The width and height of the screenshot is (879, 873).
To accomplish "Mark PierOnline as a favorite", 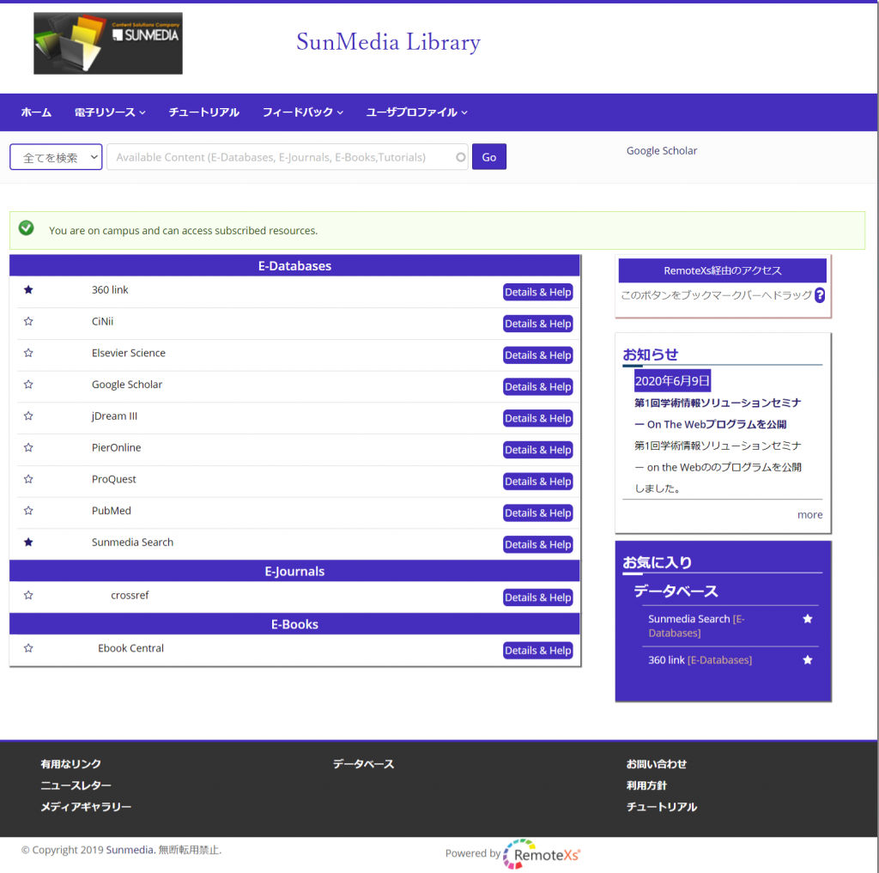I will (x=28, y=447).
